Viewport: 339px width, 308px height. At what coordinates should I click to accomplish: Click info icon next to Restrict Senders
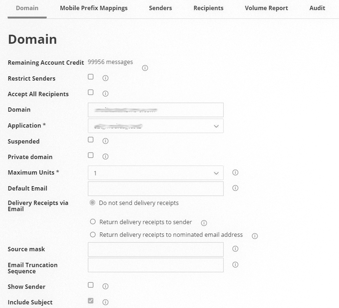(x=106, y=78)
